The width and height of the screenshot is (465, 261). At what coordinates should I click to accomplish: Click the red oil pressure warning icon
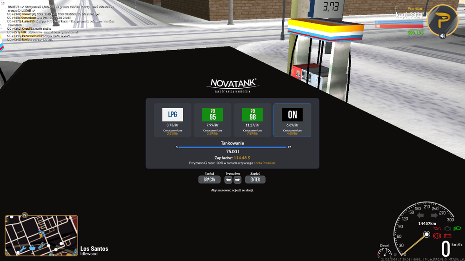(x=437, y=228)
